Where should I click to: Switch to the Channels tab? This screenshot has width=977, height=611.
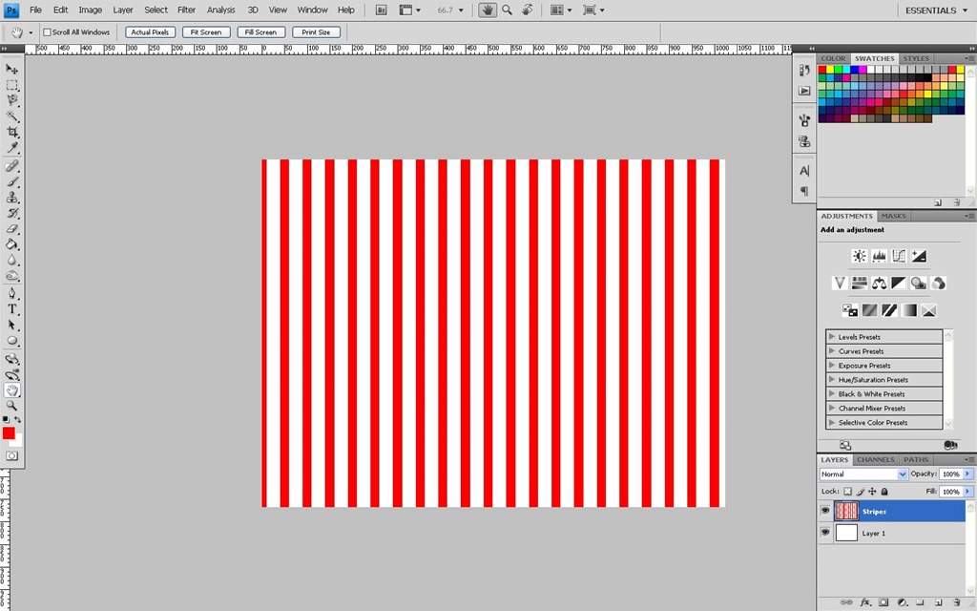coord(875,459)
